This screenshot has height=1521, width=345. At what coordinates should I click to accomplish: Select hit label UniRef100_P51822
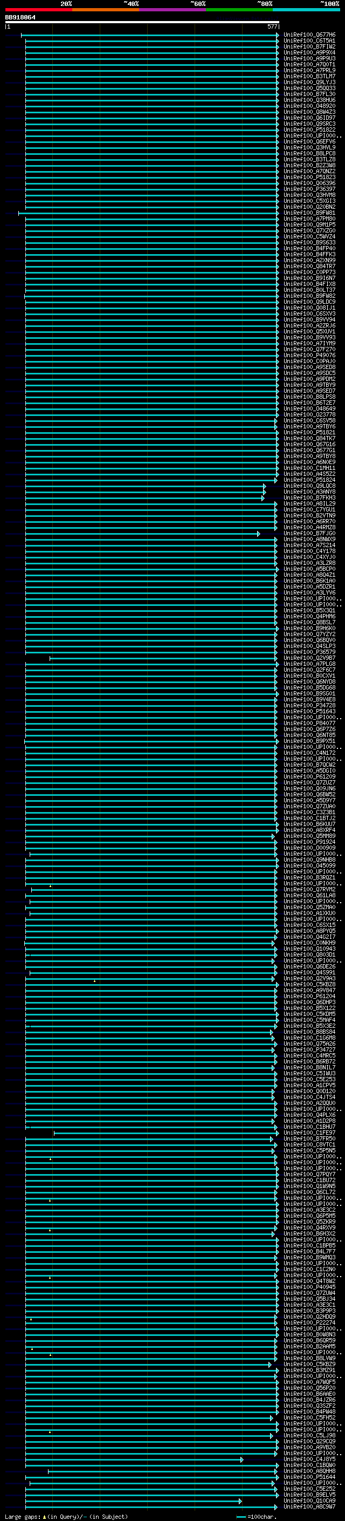[309, 130]
